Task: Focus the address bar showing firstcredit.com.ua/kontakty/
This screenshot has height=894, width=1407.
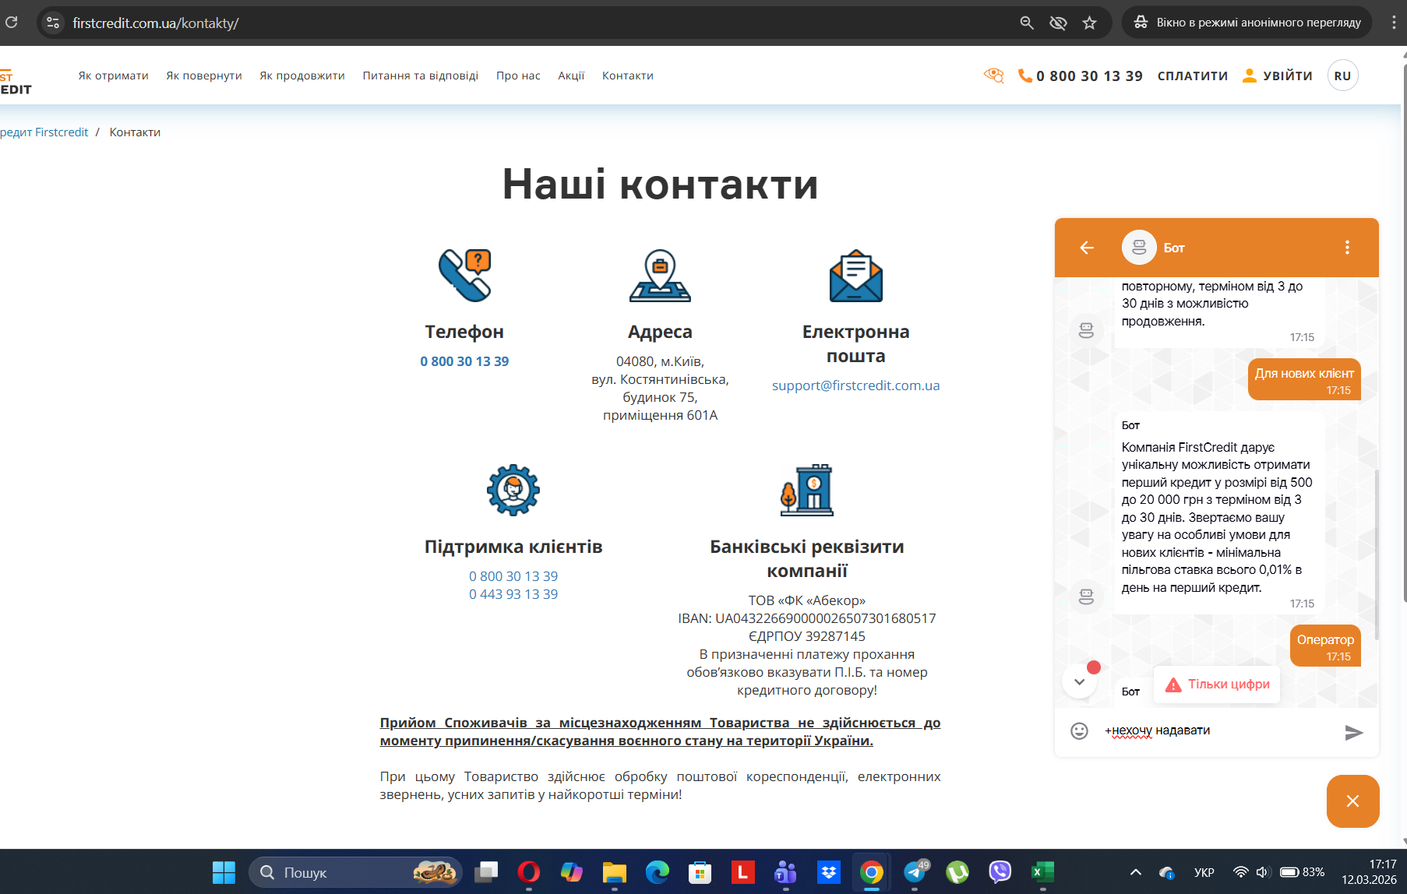Action: pyautogui.click(x=538, y=23)
